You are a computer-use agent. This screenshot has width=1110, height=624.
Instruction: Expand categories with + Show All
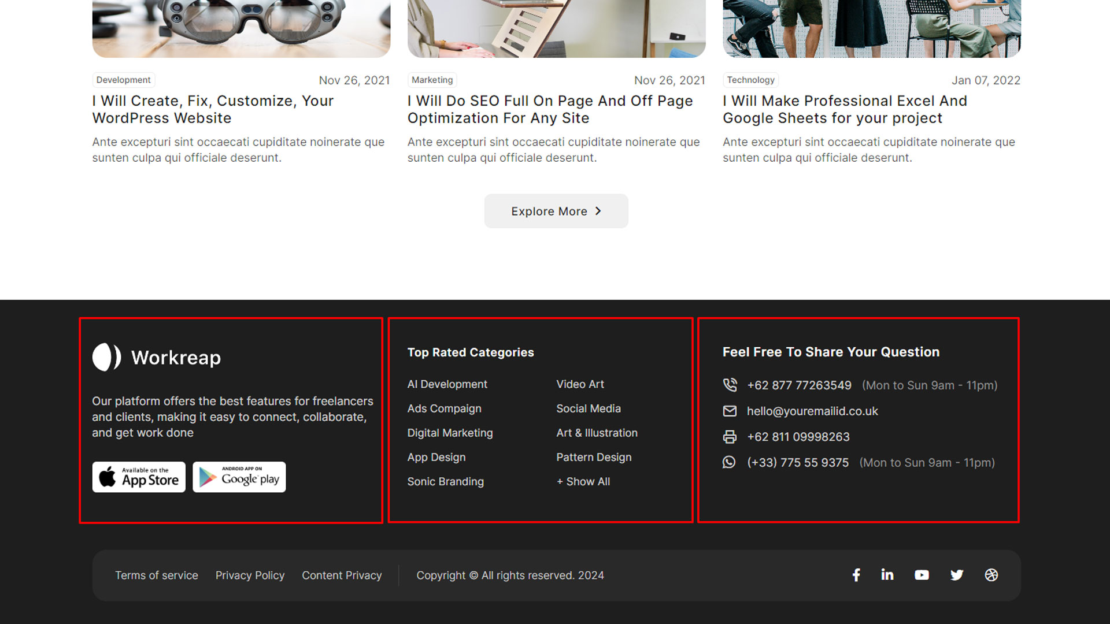[583, 481]
